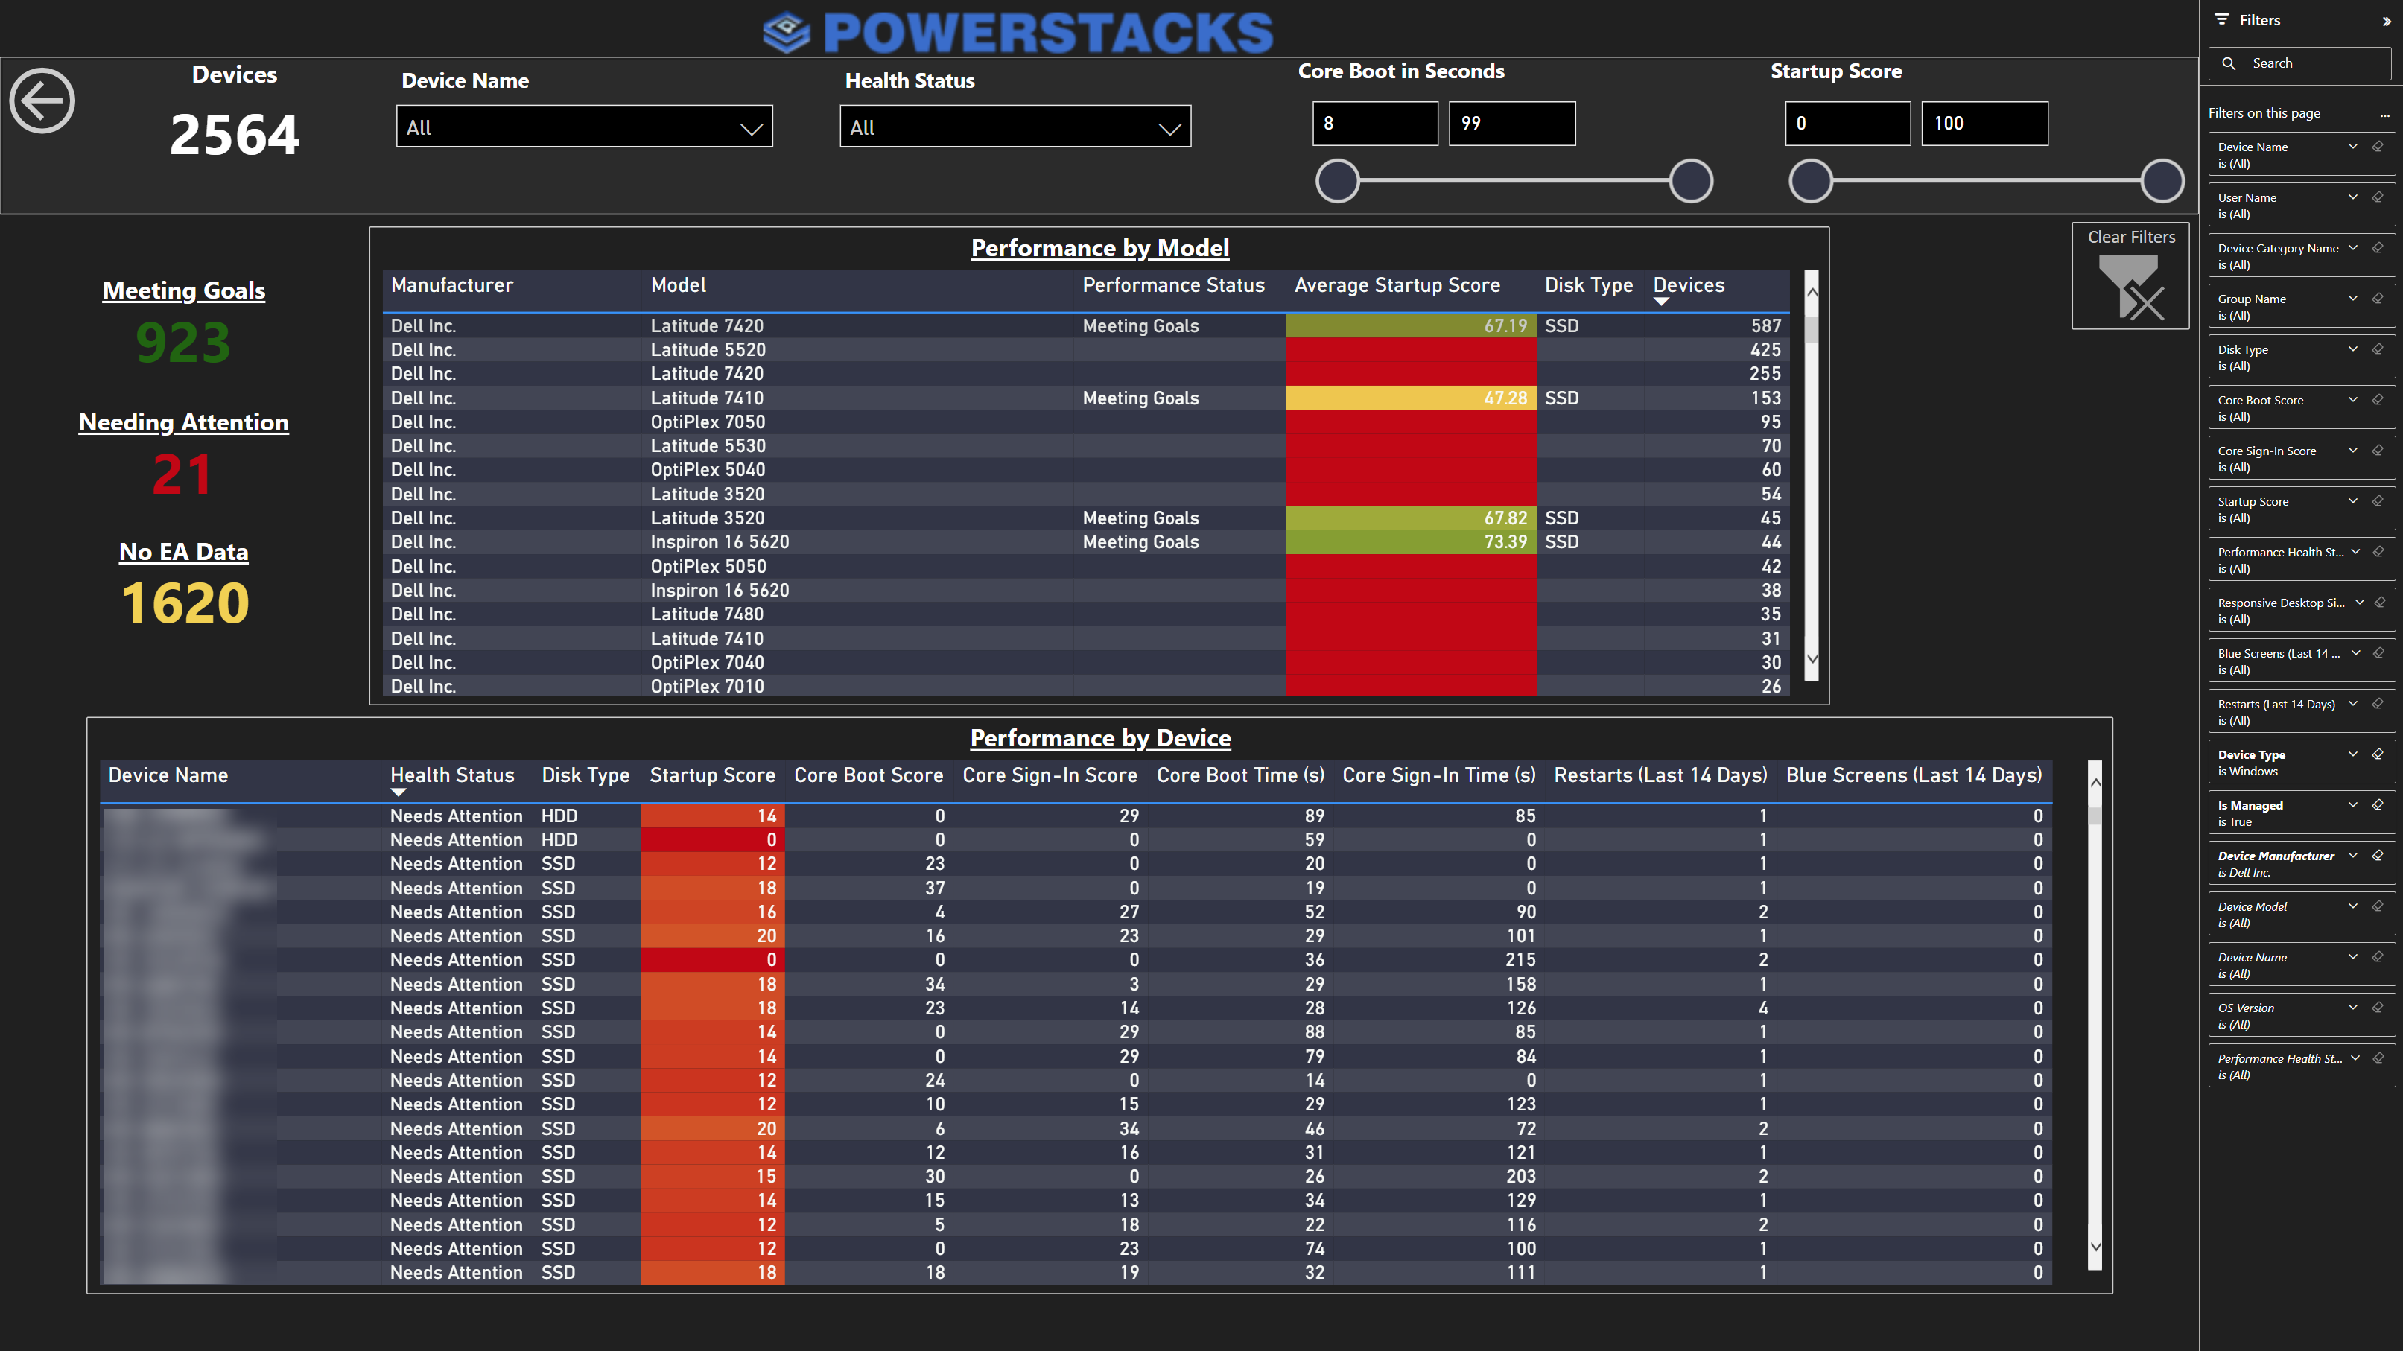Open the Health Status slicer dropdown
Image resolution: width=2403 pixels, height=1351 pixels.
(x=1015, y=127)
